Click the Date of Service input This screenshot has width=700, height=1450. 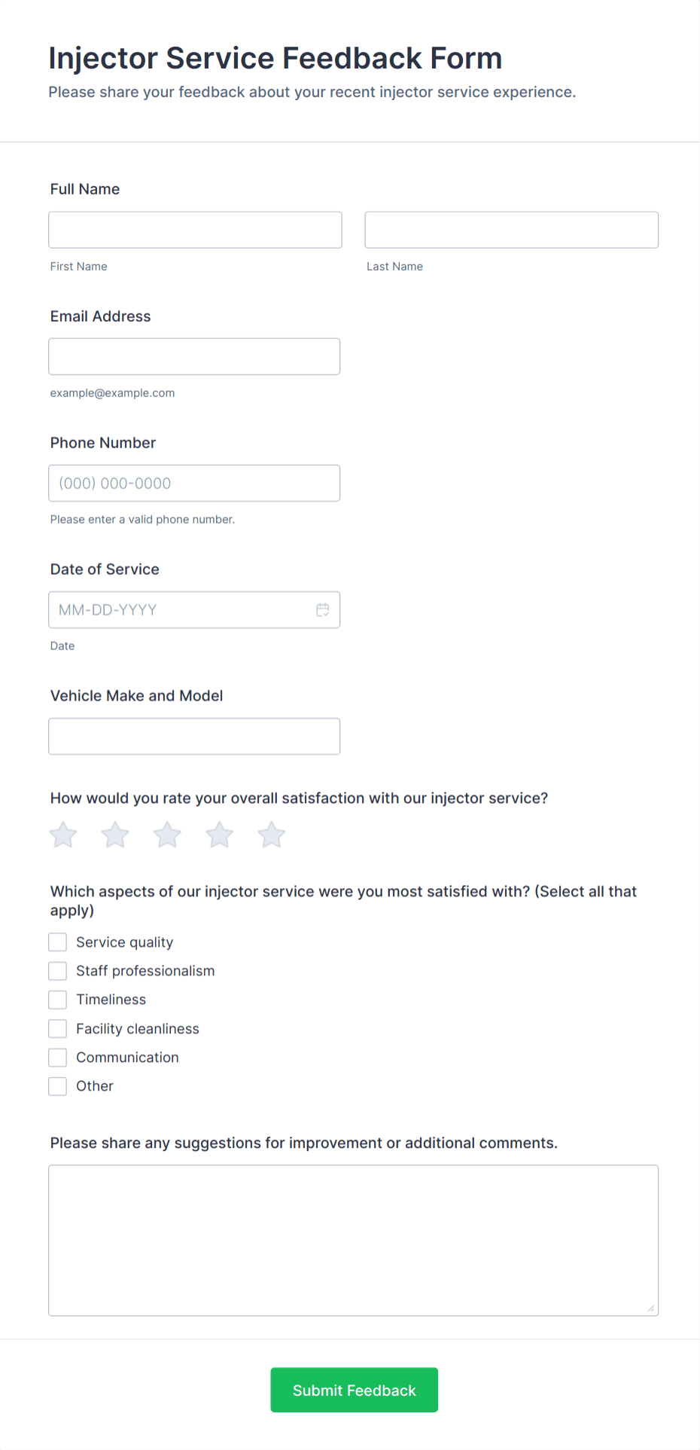click(181, 609)
